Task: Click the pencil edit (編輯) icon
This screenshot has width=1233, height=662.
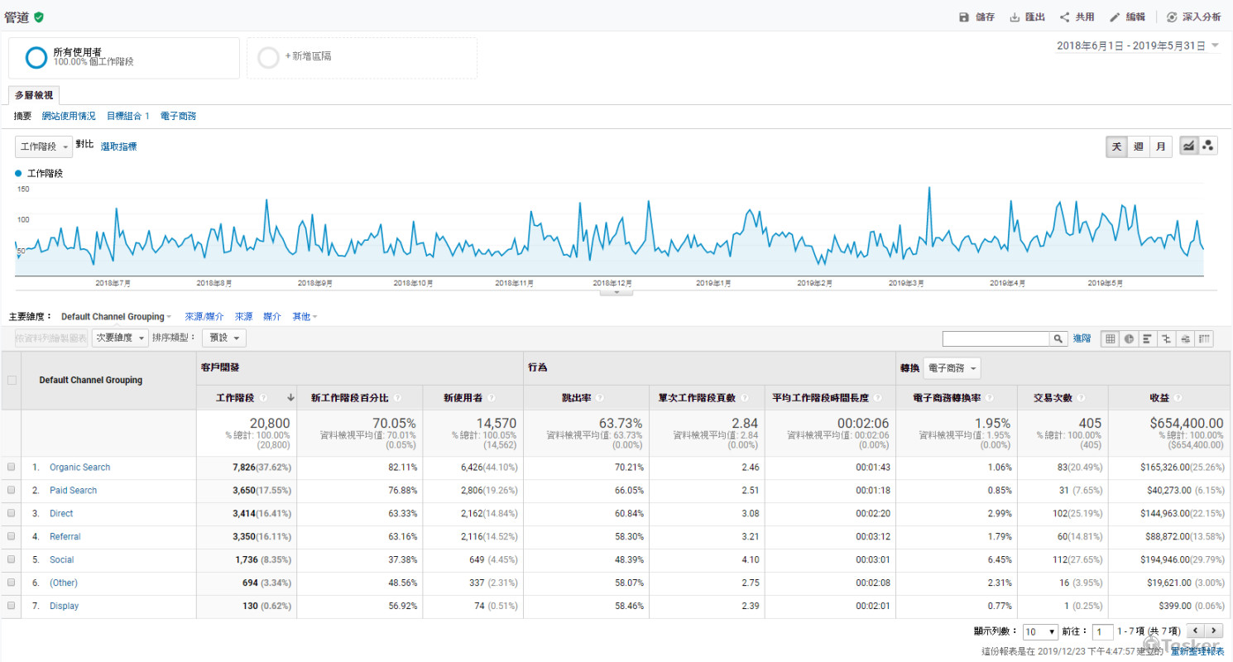Action: (x=1115, y=17)
